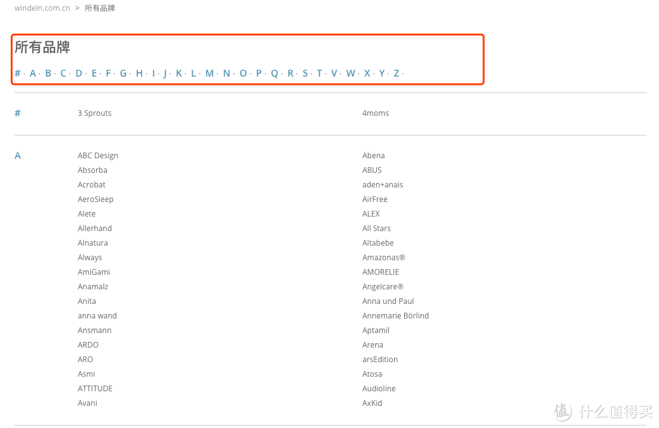The width and height of the screenshot is (659, 428).
Task: Visit the 4moms brand page
Action: point(376,113)
